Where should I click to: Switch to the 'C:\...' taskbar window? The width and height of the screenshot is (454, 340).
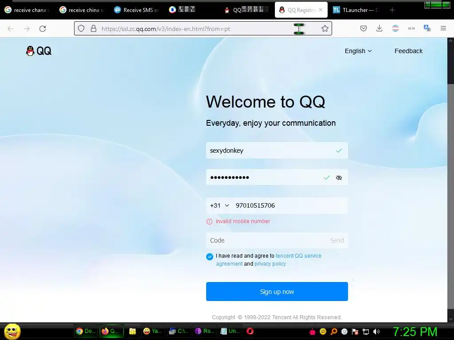179,331
